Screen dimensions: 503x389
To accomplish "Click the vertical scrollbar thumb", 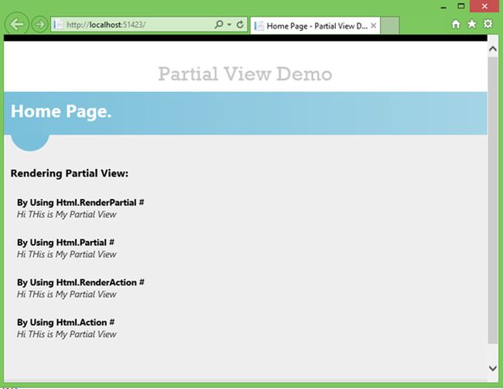I will pos(493,201).
